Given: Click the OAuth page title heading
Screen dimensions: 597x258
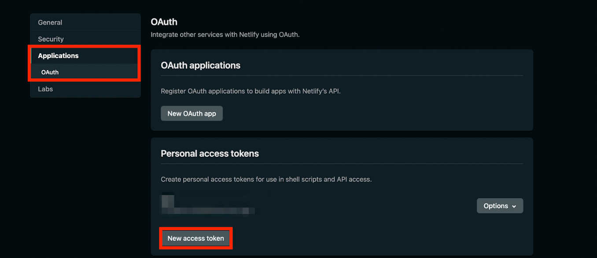Looking at the screenshot, I should pyautogui.click(x=164, y=22).
